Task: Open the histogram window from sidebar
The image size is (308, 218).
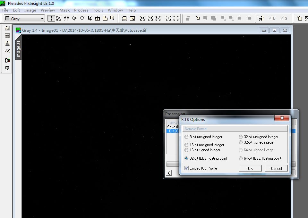Action: click(x=7, y=43)
